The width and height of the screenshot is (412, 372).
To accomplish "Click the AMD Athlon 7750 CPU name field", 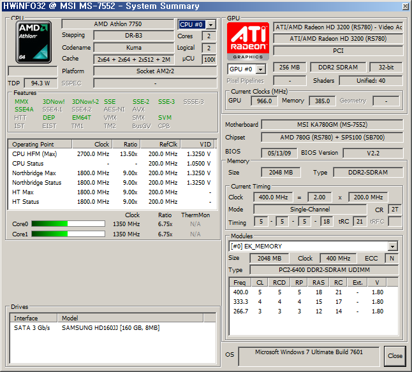I will pos(118,24).
